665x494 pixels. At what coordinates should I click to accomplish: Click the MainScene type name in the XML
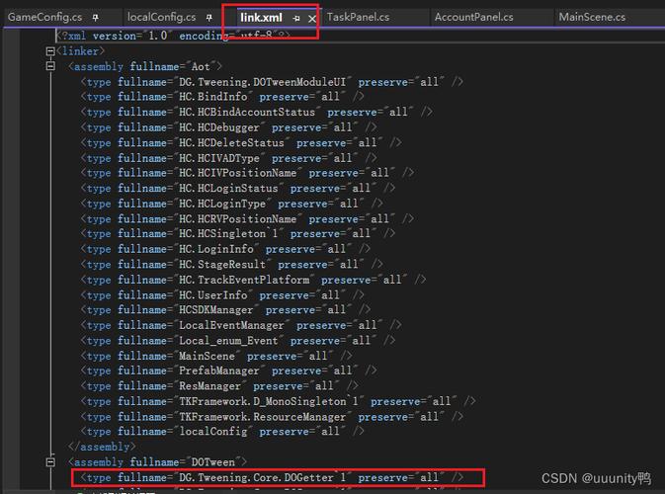[207, 356]
